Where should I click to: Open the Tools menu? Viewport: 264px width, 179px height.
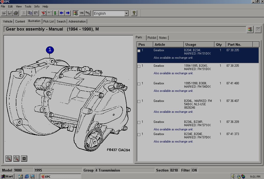(28, 6)
